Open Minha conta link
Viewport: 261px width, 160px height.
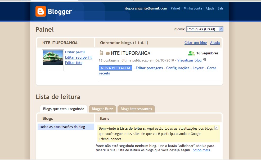pyautogui.click(x=193, y=8)
